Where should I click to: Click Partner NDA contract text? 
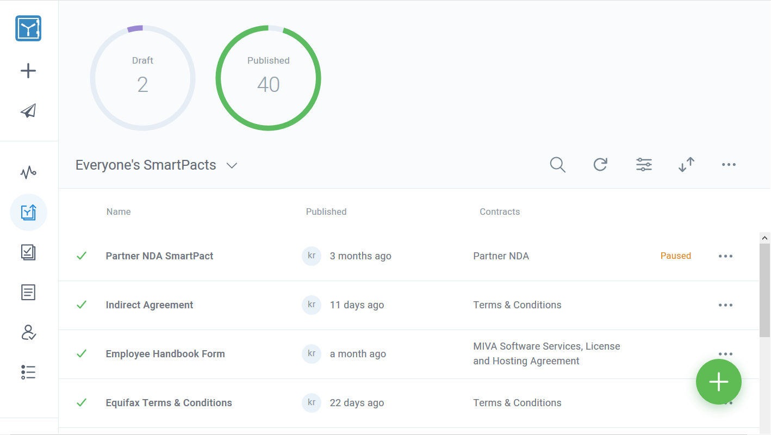[501, 256]
